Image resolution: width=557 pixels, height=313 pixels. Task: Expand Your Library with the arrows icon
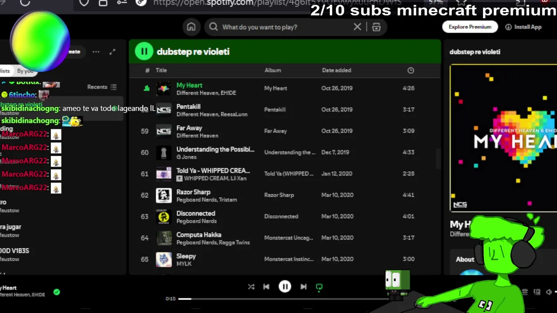click(x=112, y=52)
